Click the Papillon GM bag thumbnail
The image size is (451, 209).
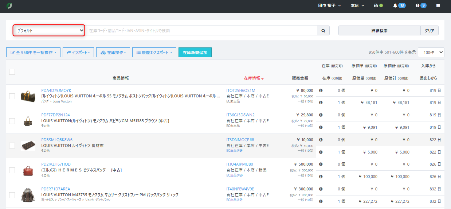tap(28, 121)
